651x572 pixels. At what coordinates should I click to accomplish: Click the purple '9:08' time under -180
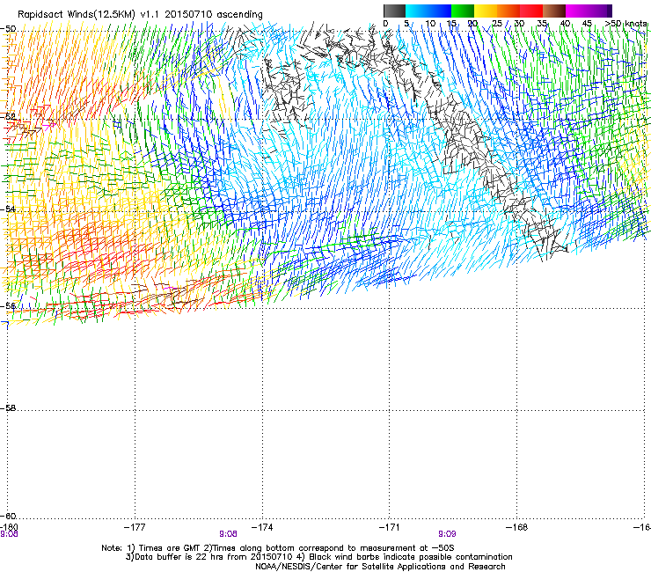9,534
